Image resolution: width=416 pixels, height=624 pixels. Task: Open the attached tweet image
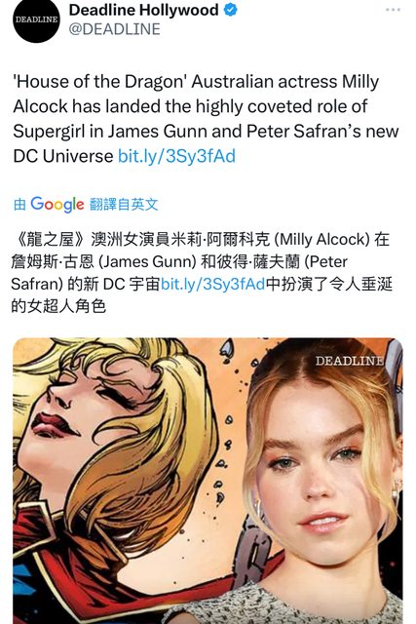click(x=208, y=481)
